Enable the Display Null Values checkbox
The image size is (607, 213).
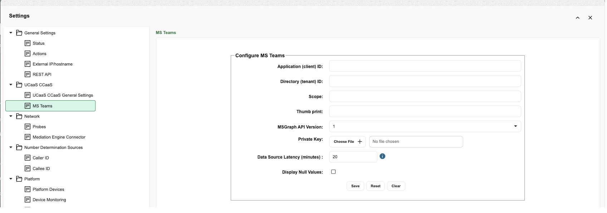333,172
